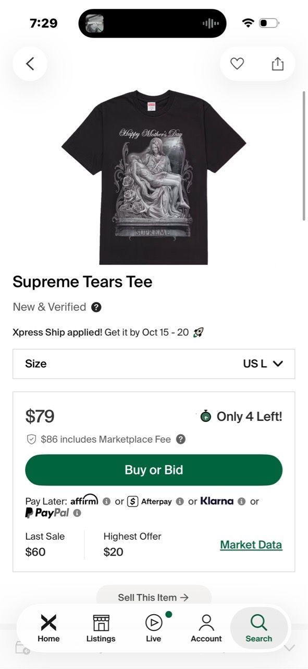This screenshot has height=669, width=308.
Task: Switch to the Listings tab
Action: [101, 628]
